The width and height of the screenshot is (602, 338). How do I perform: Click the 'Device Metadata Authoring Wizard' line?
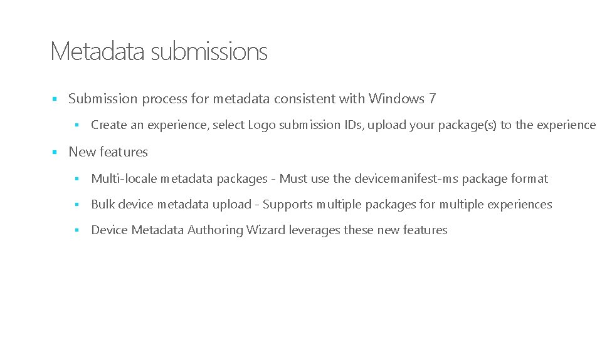point(269,230)
